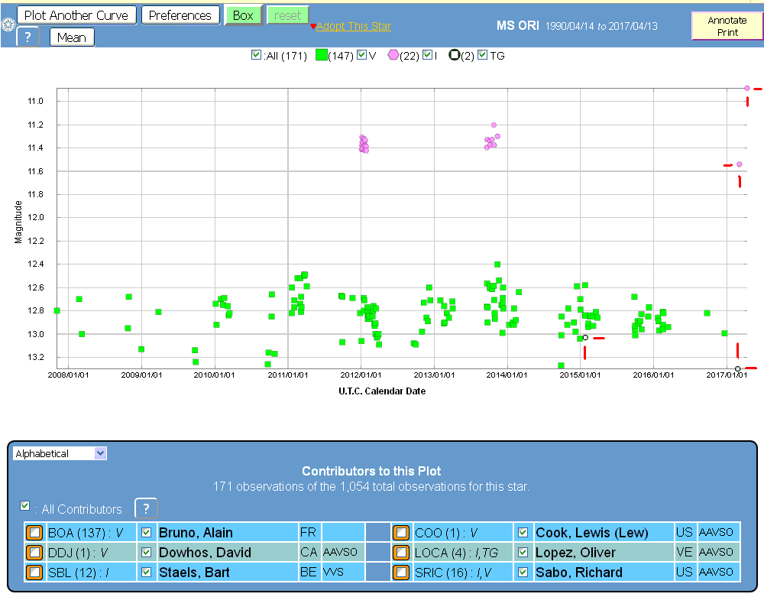Click the orange icon beside SRIC (16)
764x597 pixels.
[401, 572]
